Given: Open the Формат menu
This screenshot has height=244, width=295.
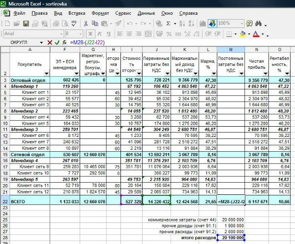Looking at the screenshot, I should [100, 13].
